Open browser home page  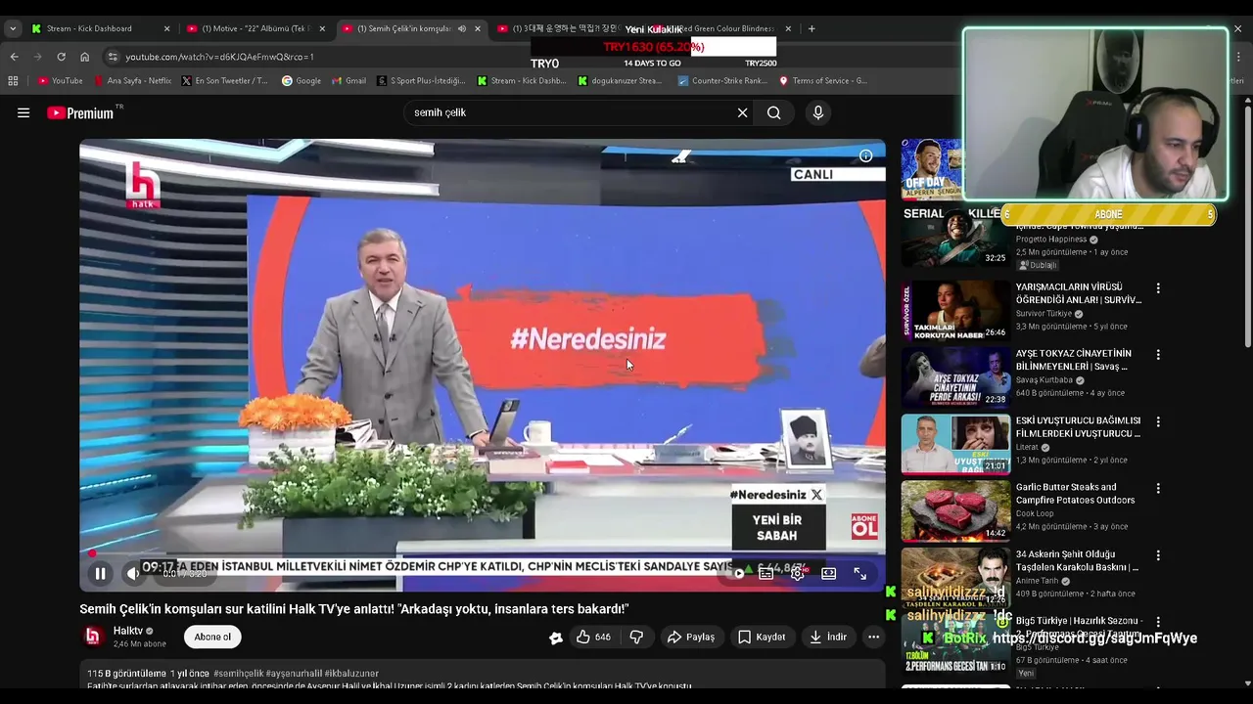(x=84, y=57)
